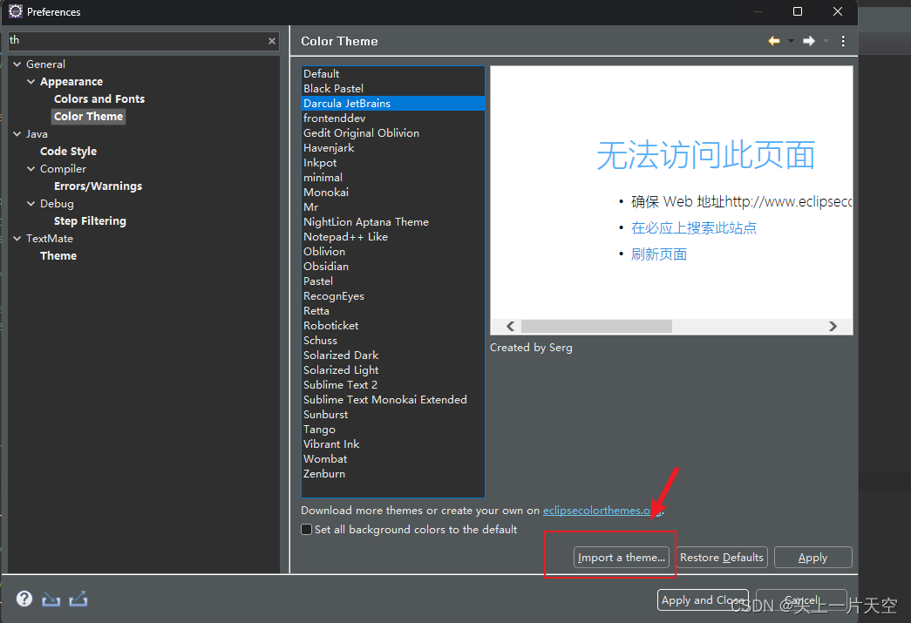
Task: Select the Wombat theme
Action: pos(393,458)
